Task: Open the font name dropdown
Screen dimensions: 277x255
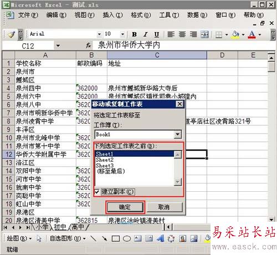Action: click(99, 34)
